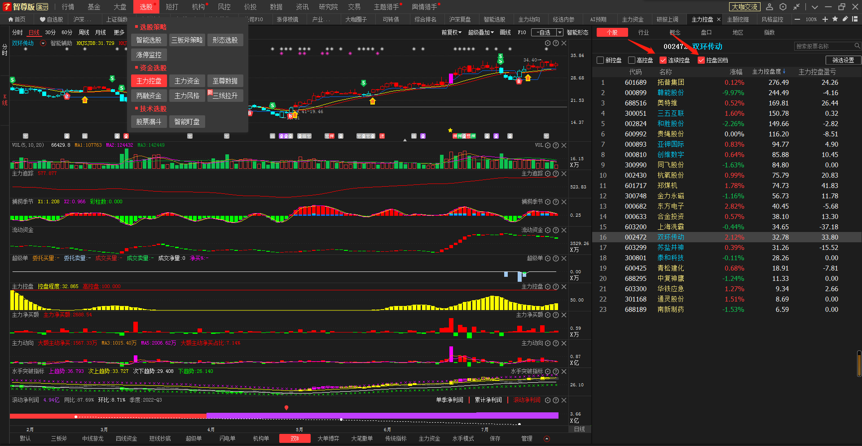Click the heart 自选股 tab icon

42,19
